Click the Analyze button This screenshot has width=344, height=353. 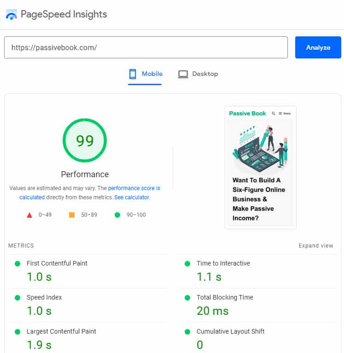pyautogui.click(x=318, y=47)
